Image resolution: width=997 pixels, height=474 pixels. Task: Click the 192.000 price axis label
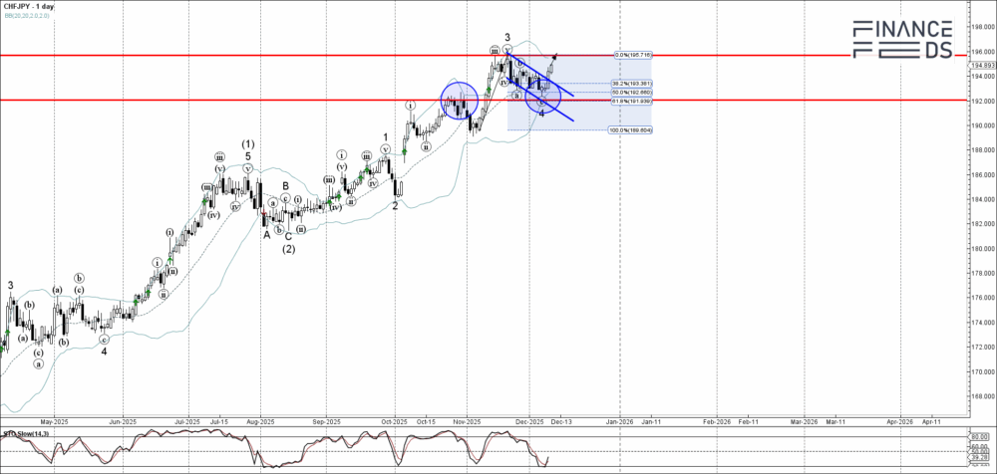point(984,101)
